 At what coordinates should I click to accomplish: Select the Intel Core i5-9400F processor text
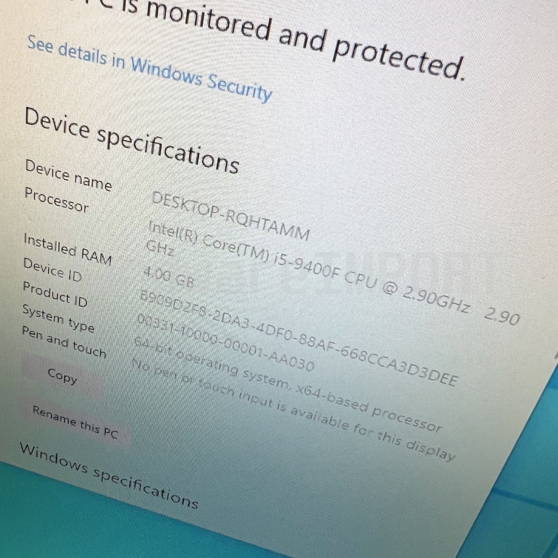click(x=333, y=272)
